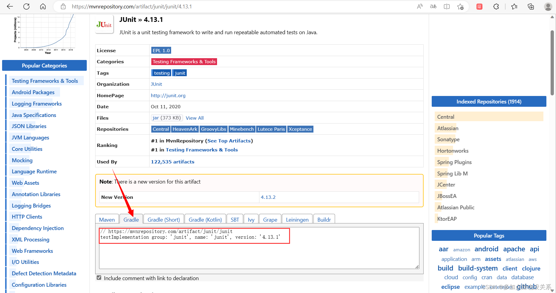Click the clojure popular tag
Viewport: 556px width, 293px height.
(x=531, y=268)
